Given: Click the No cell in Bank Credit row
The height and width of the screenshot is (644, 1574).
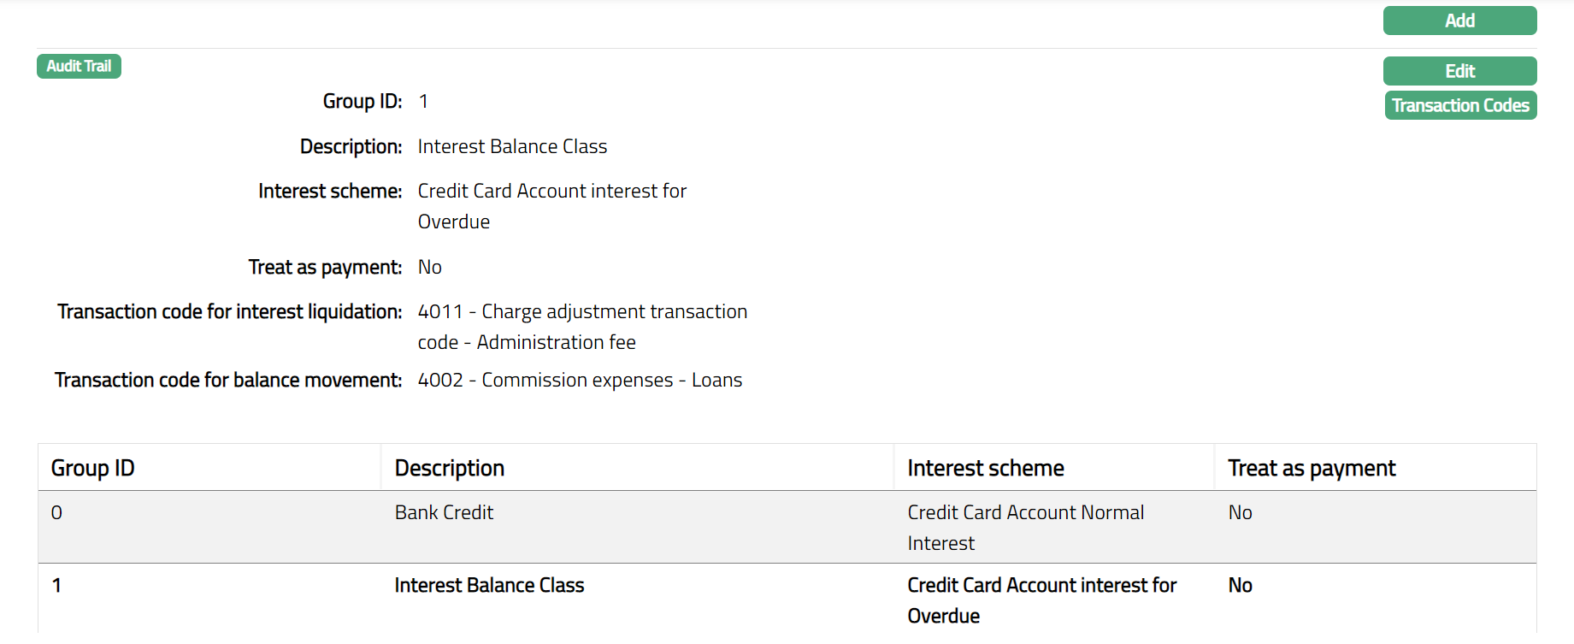Looking at the screenshot, I should click(1240, 512).
